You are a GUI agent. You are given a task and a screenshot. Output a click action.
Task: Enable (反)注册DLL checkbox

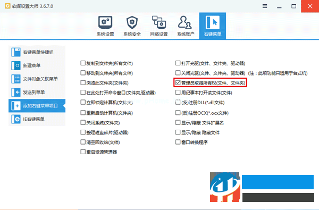(x=178, y=102)
